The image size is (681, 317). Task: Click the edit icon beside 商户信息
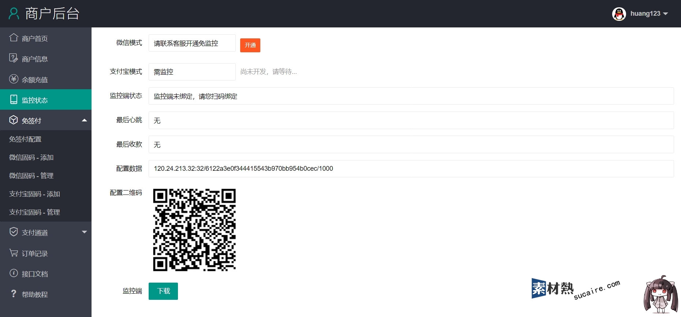pos(14,58)
